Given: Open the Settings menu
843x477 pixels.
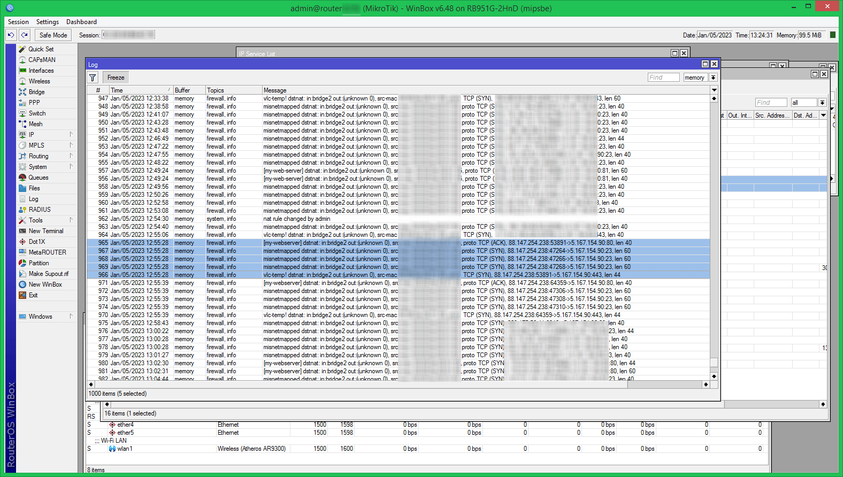Looking at the screenshot, I should [47, 22].
